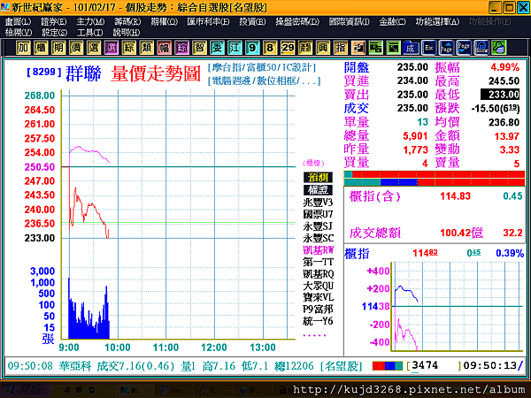
Task: Click the 期 toolbar icon
Action: point(58,48)
